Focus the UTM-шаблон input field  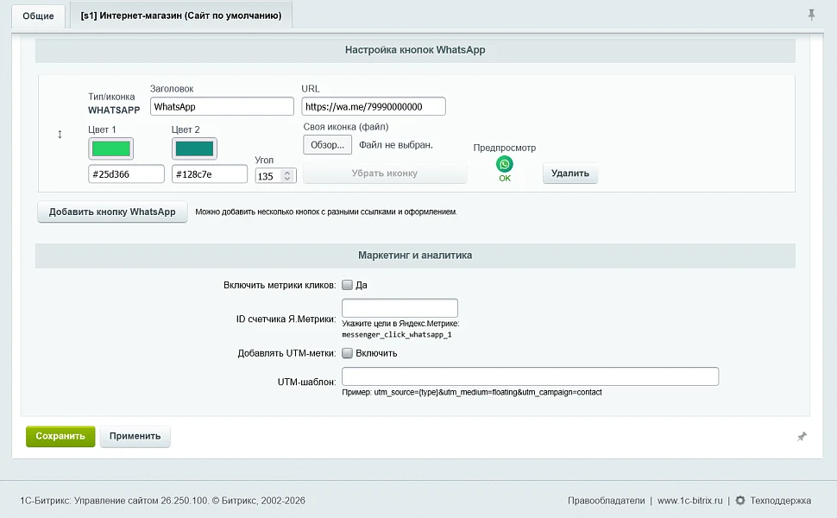click(530, 376)
